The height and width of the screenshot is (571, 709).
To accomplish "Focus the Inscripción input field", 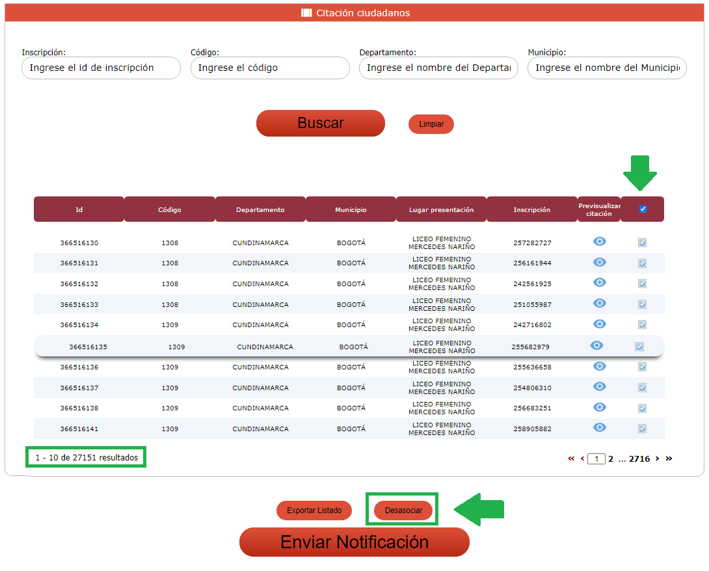I will (101, 68).
